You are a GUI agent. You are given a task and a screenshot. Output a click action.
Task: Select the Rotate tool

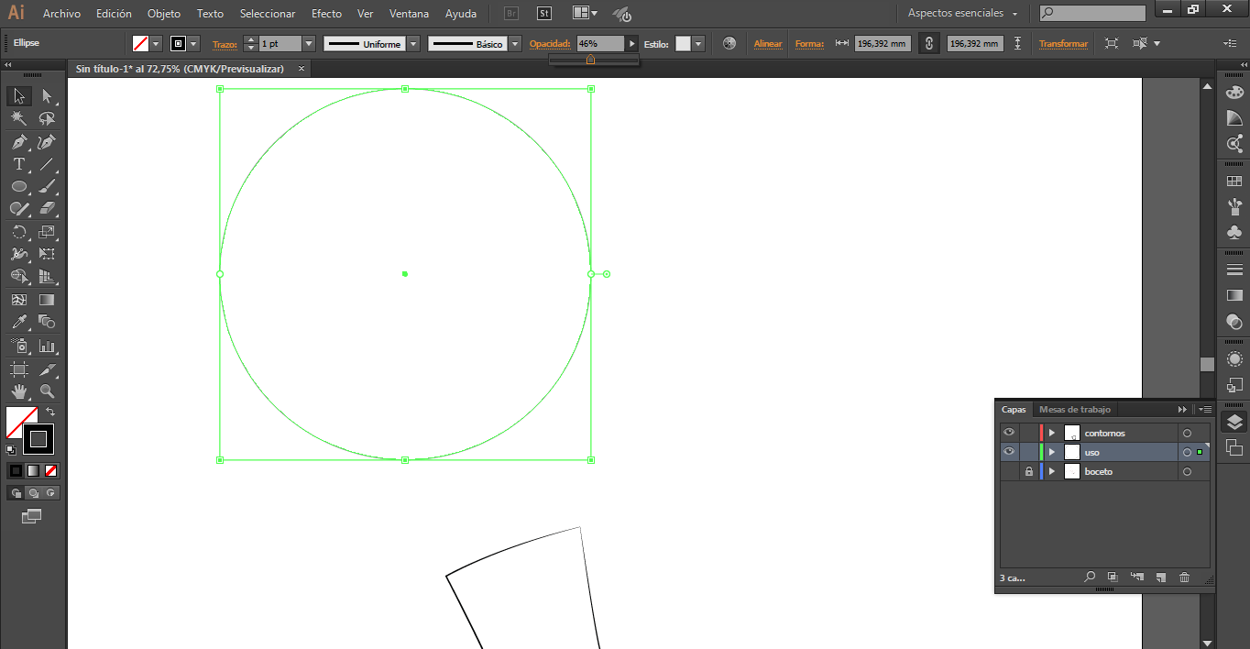tap(18, 232)
